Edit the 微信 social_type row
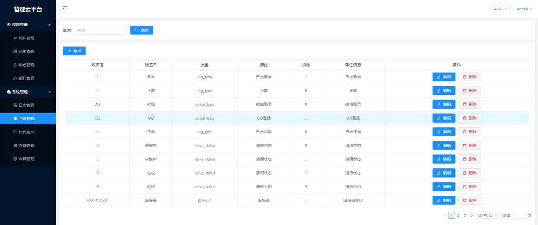Viewport: 538px width, 225px height. click(x=444, y=105)
